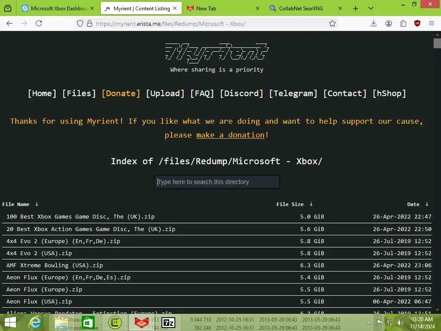The height and width of the screenshot is (331, 441).
Task: Open the [Upload] navigation link
Action: pyautogui.click(x=165, y=94)
